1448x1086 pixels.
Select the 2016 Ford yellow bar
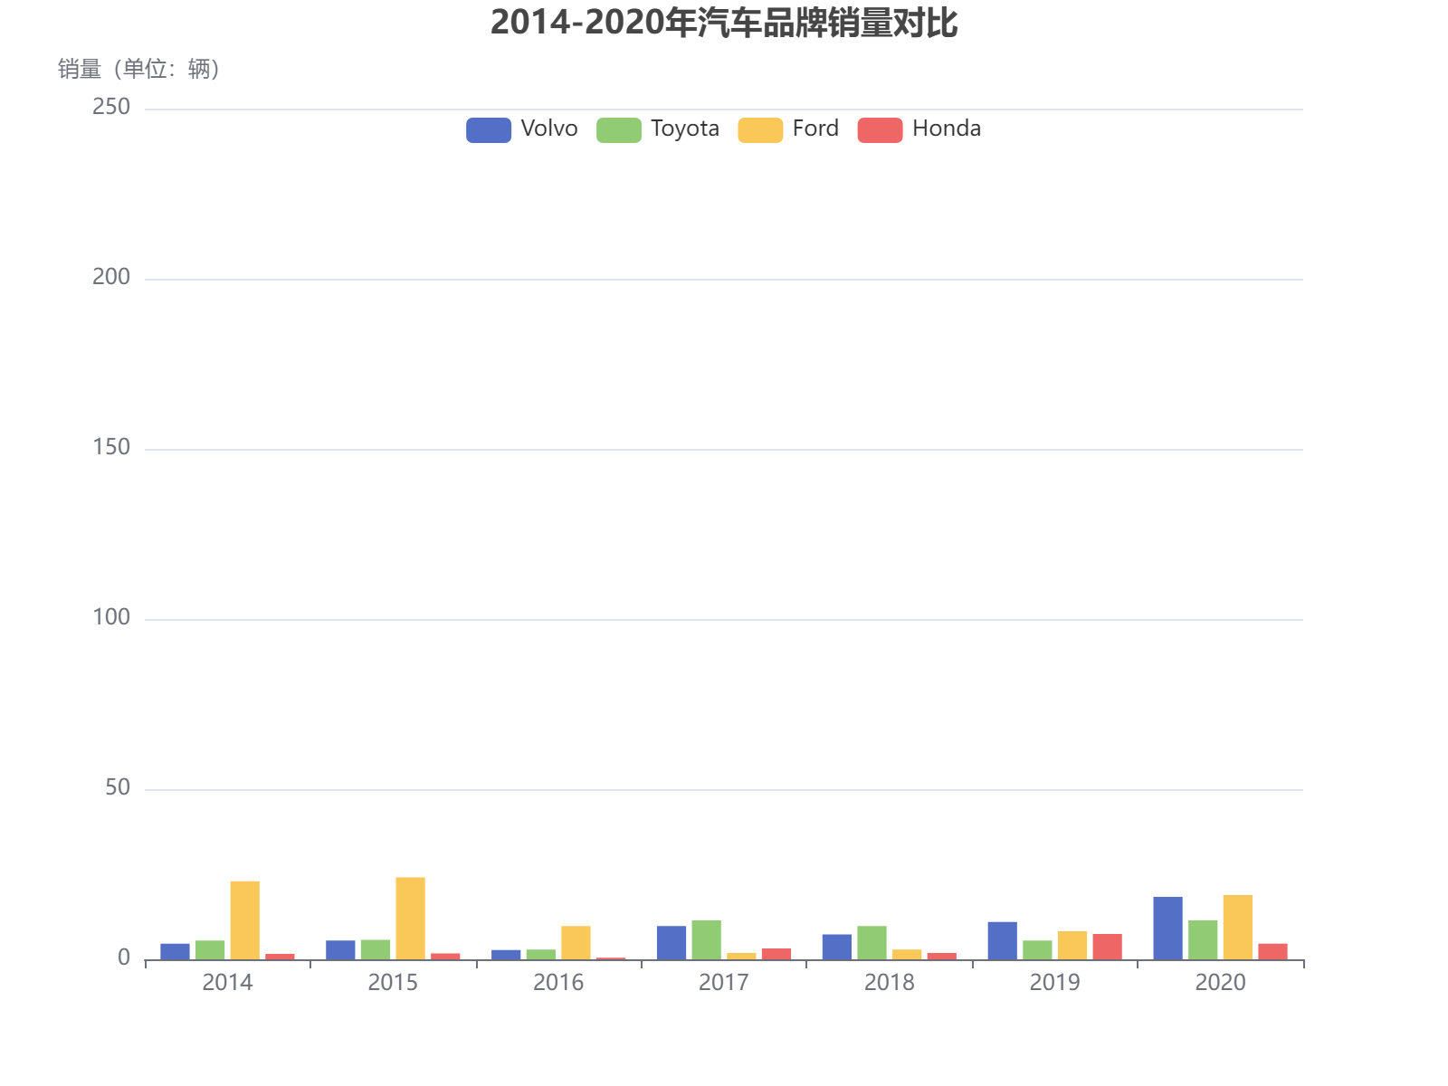click(x=576, y=943)
